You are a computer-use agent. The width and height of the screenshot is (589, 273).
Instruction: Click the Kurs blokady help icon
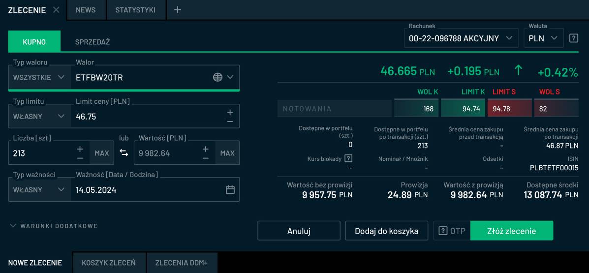coord(348,158)
